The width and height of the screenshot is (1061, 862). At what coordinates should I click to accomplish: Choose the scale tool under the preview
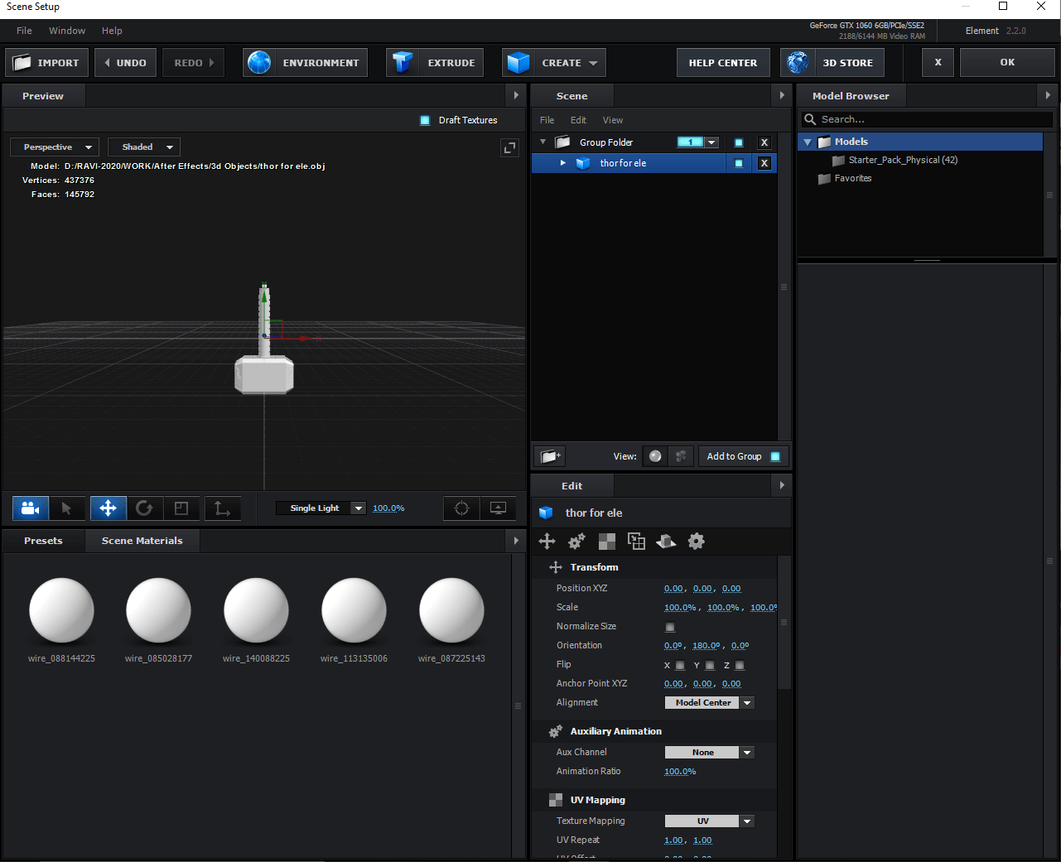point(181,508)
